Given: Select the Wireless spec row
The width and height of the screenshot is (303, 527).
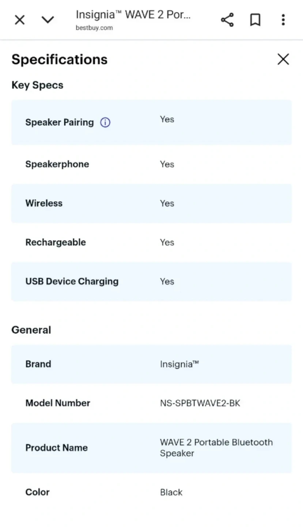Looking at the screenshot, I should point(151,203).
